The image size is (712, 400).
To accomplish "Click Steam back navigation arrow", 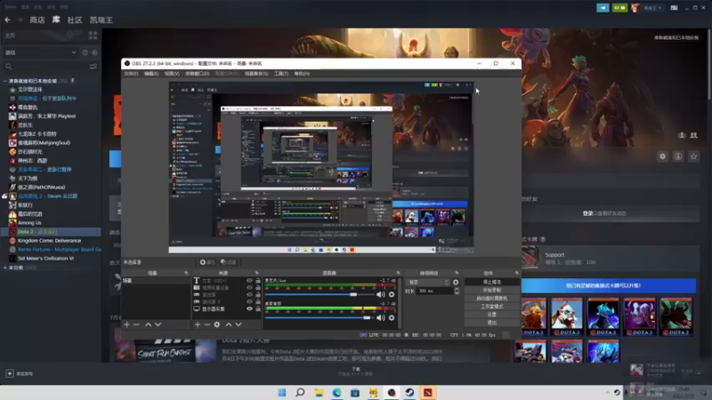I will (8, 20).
